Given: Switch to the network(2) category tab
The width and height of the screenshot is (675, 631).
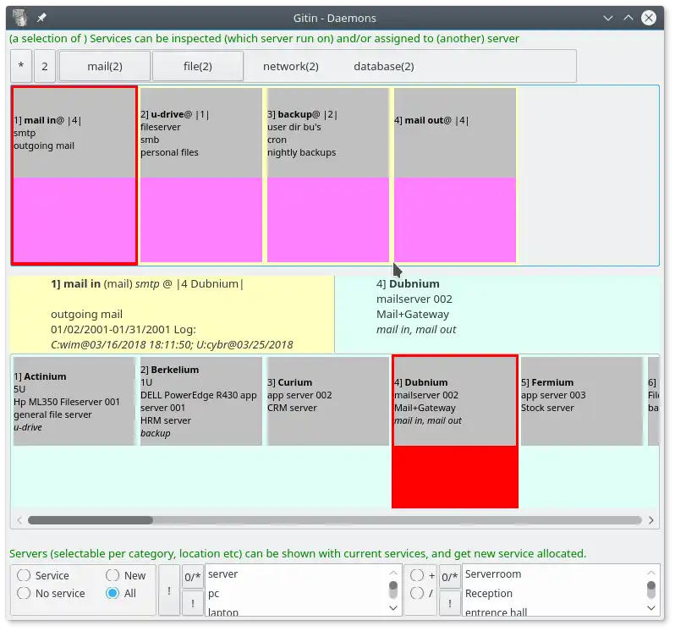Looking at the screenshot, I should click(x=291, y=66).
